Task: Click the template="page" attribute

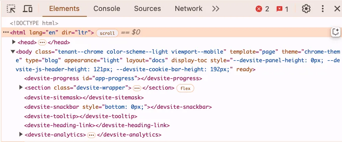Action: [254, 52]
